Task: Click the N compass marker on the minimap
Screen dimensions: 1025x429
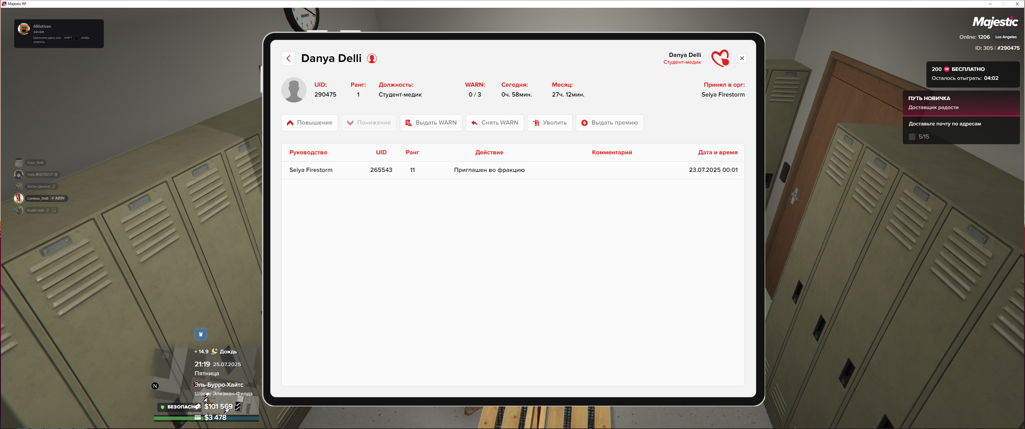Action: click(x=155, y=386)
